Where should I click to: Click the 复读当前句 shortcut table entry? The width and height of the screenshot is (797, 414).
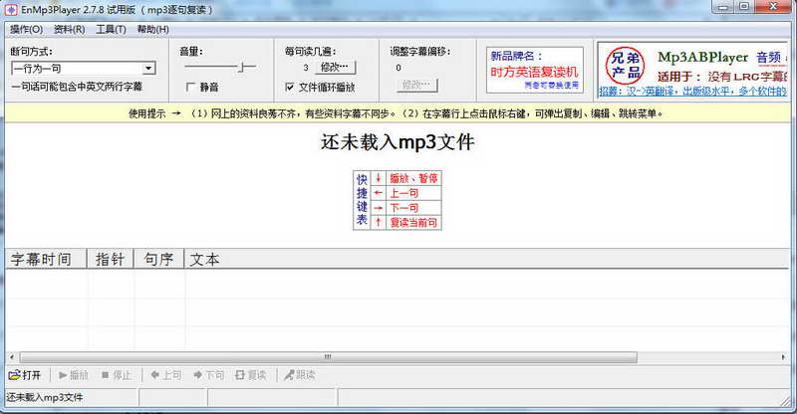click(413, 223)
